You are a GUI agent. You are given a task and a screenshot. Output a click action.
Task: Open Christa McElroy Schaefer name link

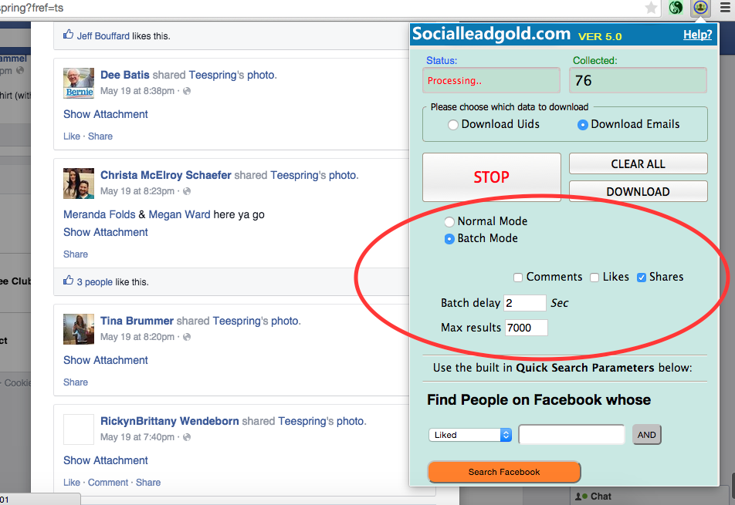(x=166, y=175)
